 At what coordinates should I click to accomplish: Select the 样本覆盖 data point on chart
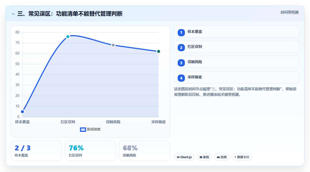tap(22, 112)
